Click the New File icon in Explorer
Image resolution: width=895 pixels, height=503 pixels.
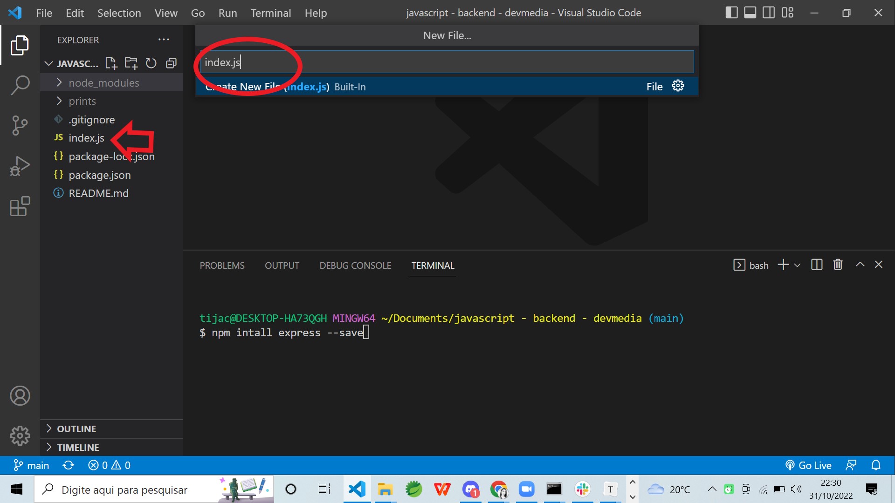pos(111,63)
